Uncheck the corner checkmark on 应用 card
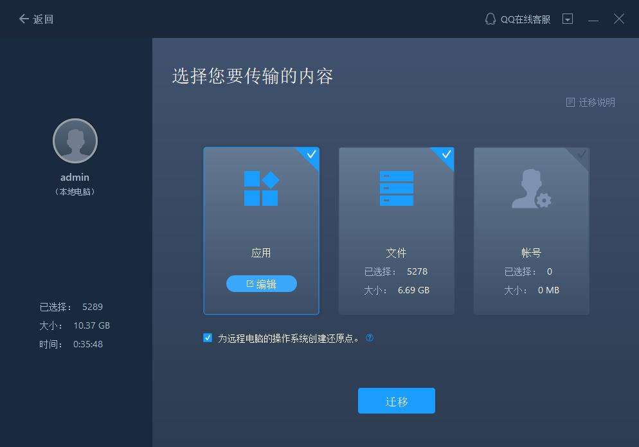639x447 pixels. coord(310,154)
